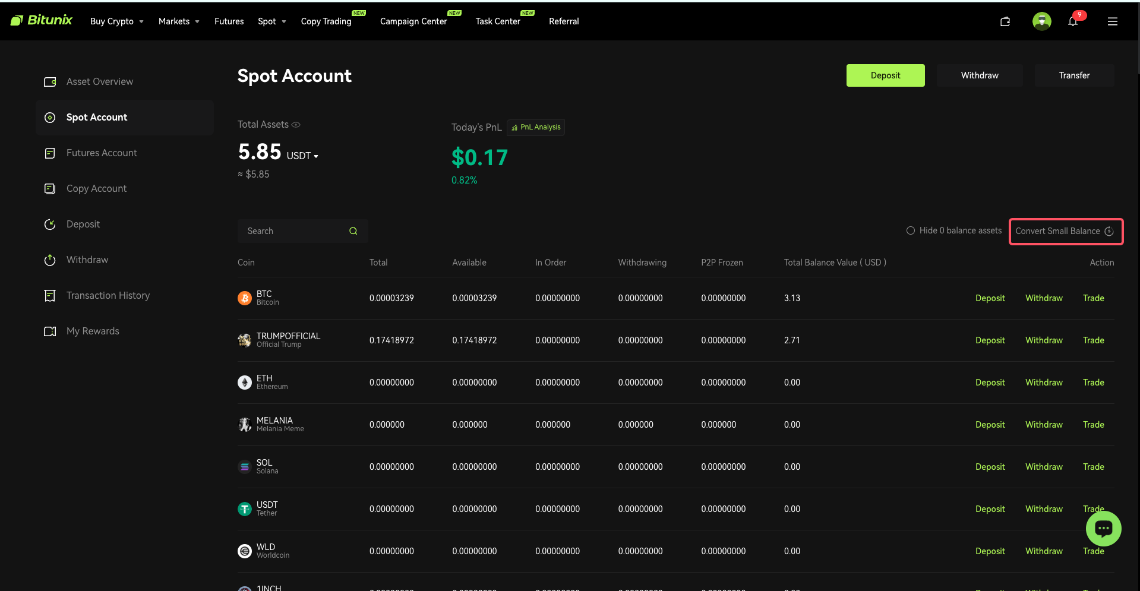Toggle Total Assets visibility eye icon

click(296, 125)
